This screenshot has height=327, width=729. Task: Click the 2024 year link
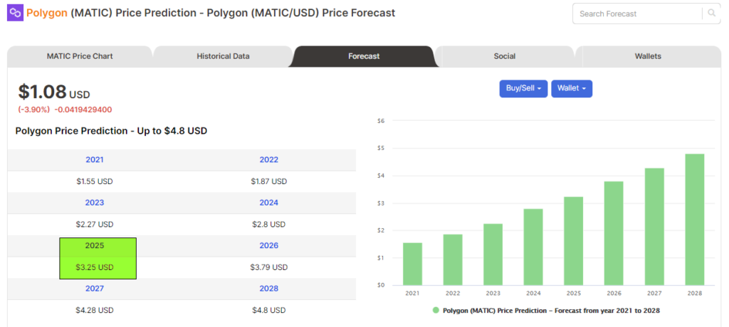tap(268, 203)
